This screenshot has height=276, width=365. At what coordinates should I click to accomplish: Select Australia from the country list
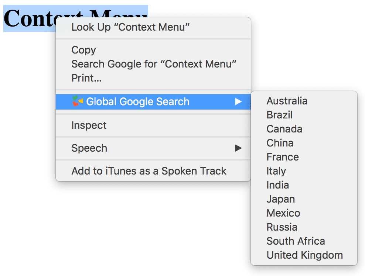tap(287, 101)
